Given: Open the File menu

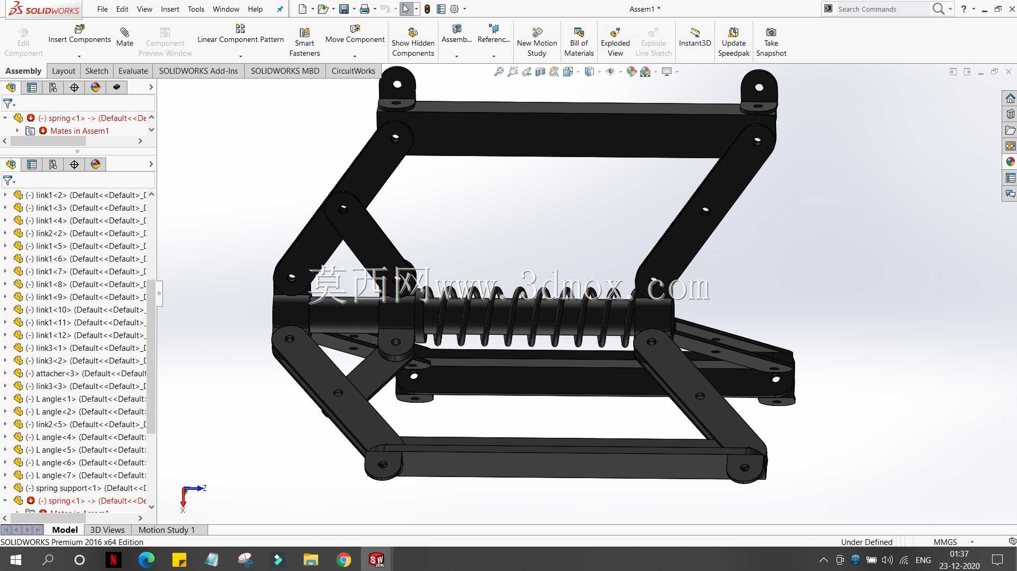Looking at the screenshot, I should tap(102, 9).
